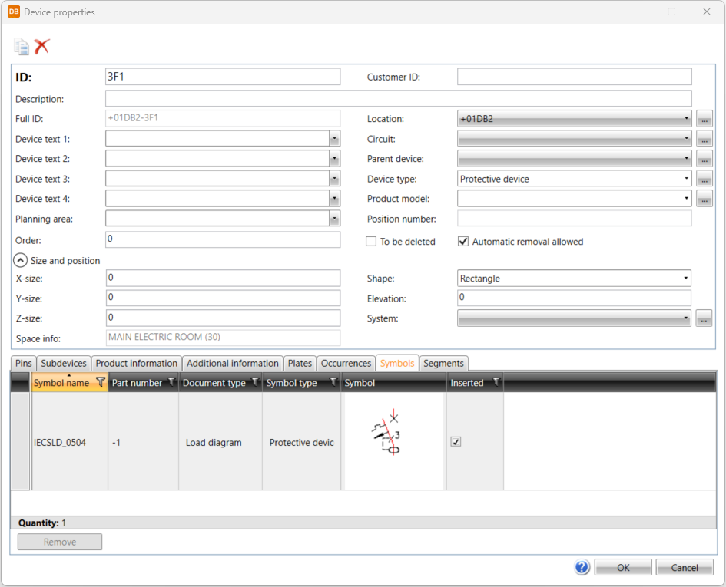Click the Cancel button
Screen dimensions: 726x587
[x=685, y=568]
